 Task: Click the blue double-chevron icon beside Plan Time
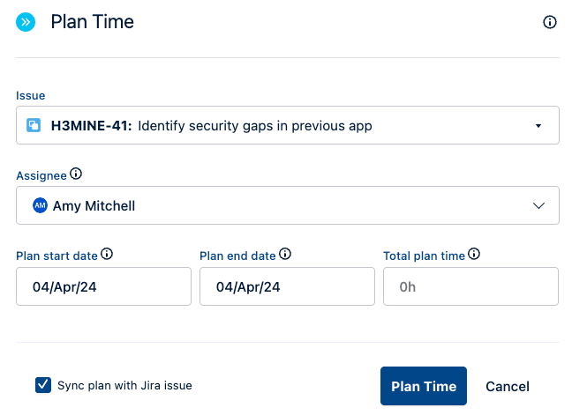click(x=26, y=22)
